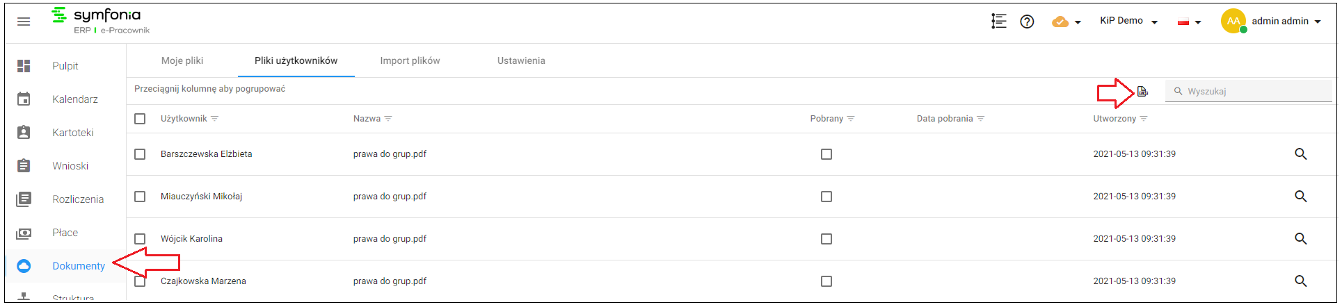Click the Wyszukaj search field
This screenshot has width=1342, height=307.
coord(1249,91)
